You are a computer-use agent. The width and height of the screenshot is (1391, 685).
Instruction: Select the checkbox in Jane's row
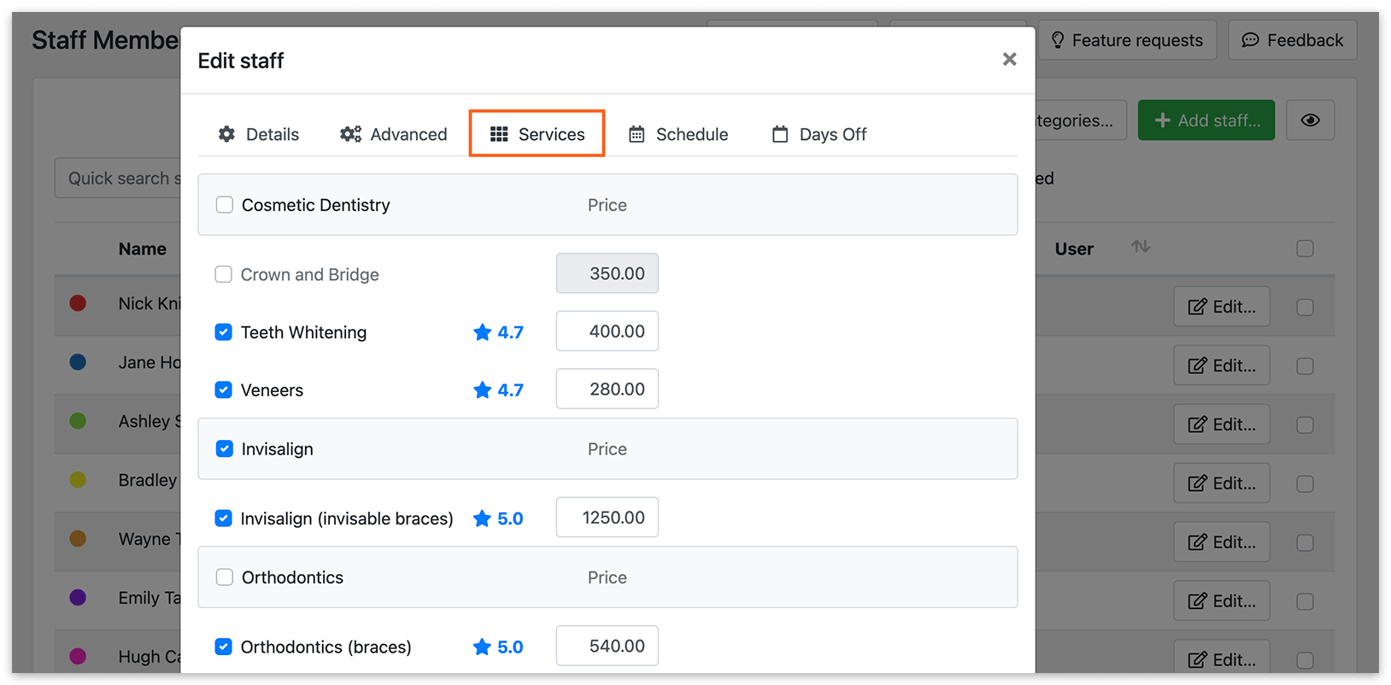pos(1305,366)
